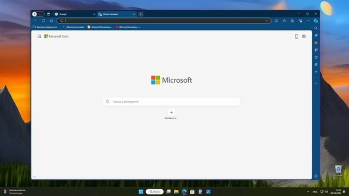Open Microsoft Store on the taskbar
This screenshot has width=349, height=196.
[192, 192]
